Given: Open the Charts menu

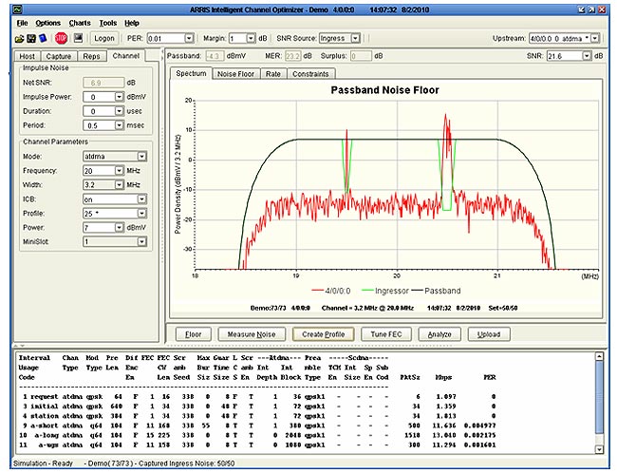Looking at the screenshot, I should (80, 22).
